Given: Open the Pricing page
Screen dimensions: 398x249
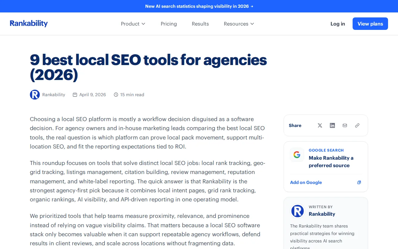Looking at the screenshot, I should pyautogui.click(x=169, y=24).
